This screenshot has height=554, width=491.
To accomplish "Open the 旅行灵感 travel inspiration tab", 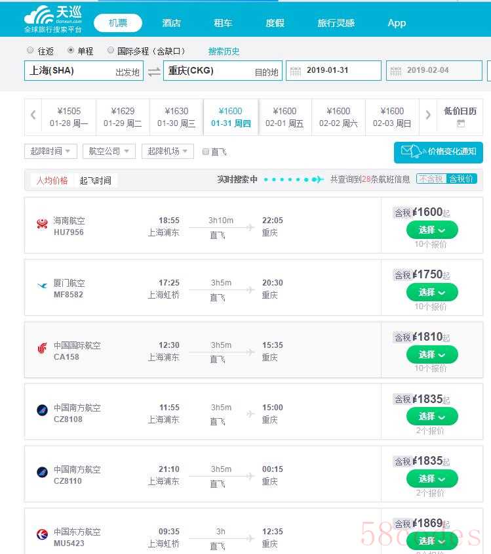I will [x=336, y=23].
